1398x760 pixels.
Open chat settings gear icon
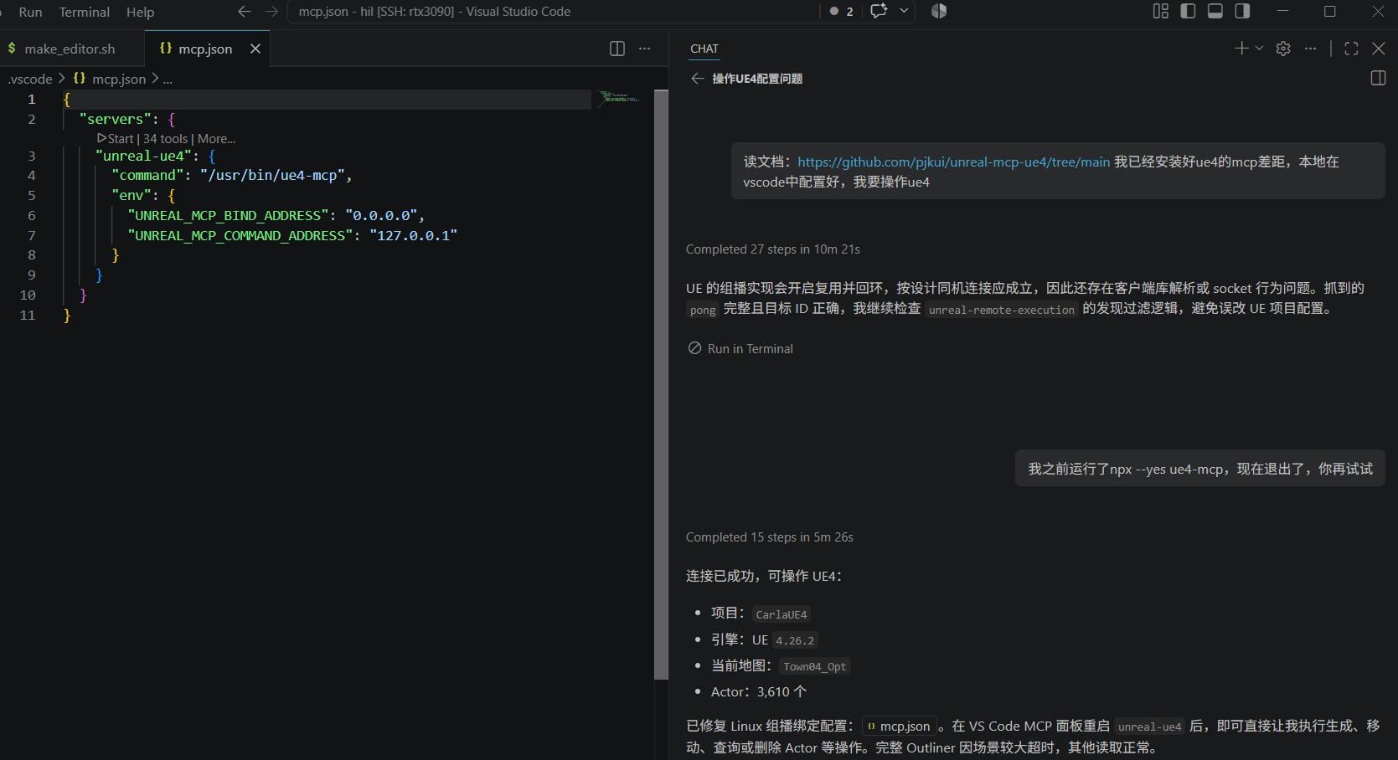(1283, 49)
